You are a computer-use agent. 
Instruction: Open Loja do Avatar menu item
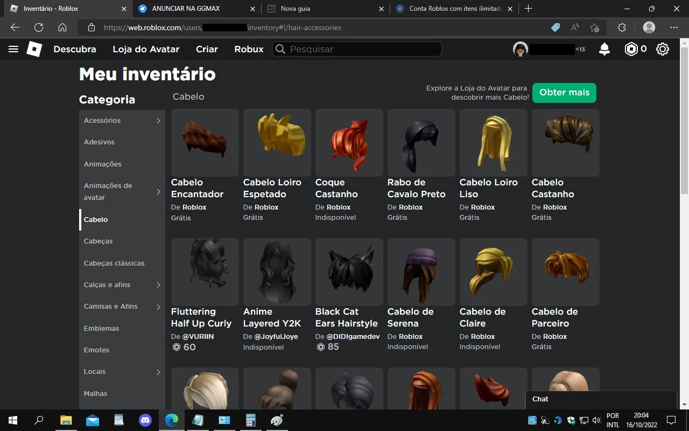click(146, 49)
